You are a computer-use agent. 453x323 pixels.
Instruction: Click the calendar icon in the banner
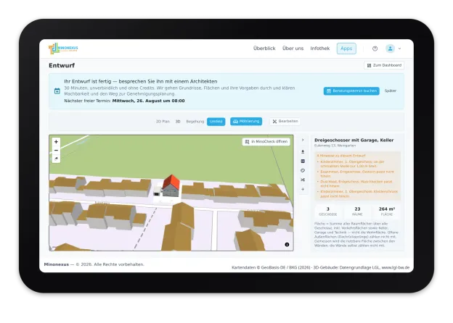point(57,91)
